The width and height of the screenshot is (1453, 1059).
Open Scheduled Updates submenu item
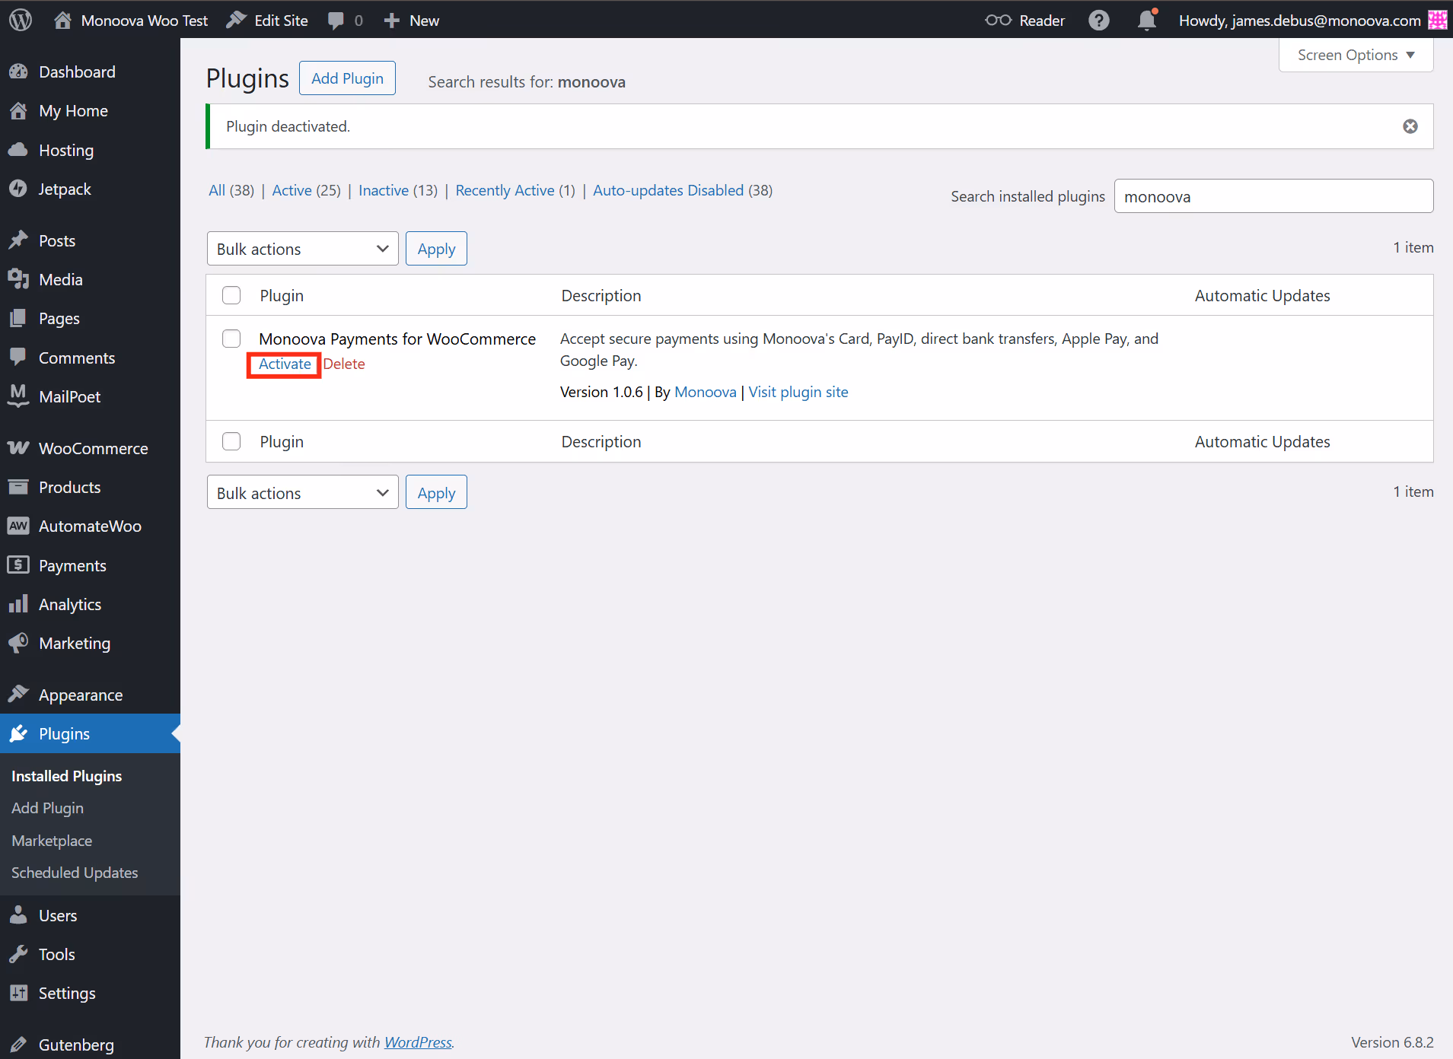(x=75, y=873)
